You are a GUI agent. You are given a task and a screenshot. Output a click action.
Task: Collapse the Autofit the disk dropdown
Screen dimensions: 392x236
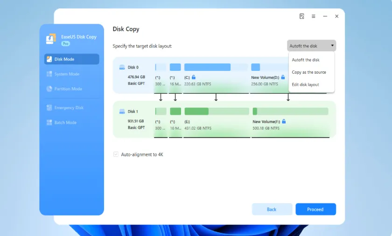[312, 46]
